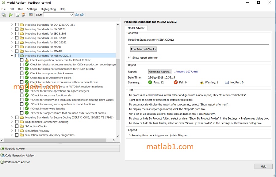Expand Simulation Runtime Accuracy Diagnostics folder
Image resolution: width=276 pixels, height=177 pixels.
tap(12, 135)
